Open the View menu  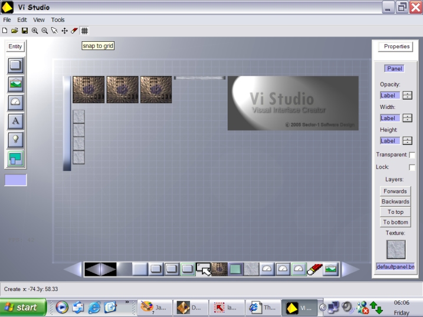click(39, 19)
